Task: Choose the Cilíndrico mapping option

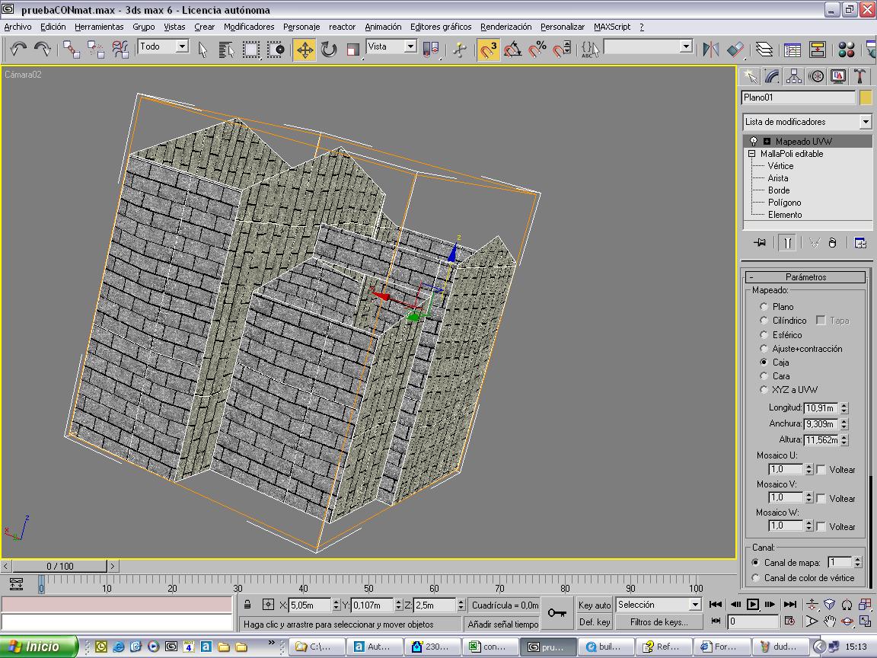Action: coord(764,321)
